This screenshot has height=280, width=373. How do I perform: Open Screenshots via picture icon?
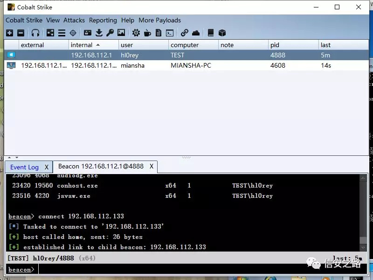121,33
